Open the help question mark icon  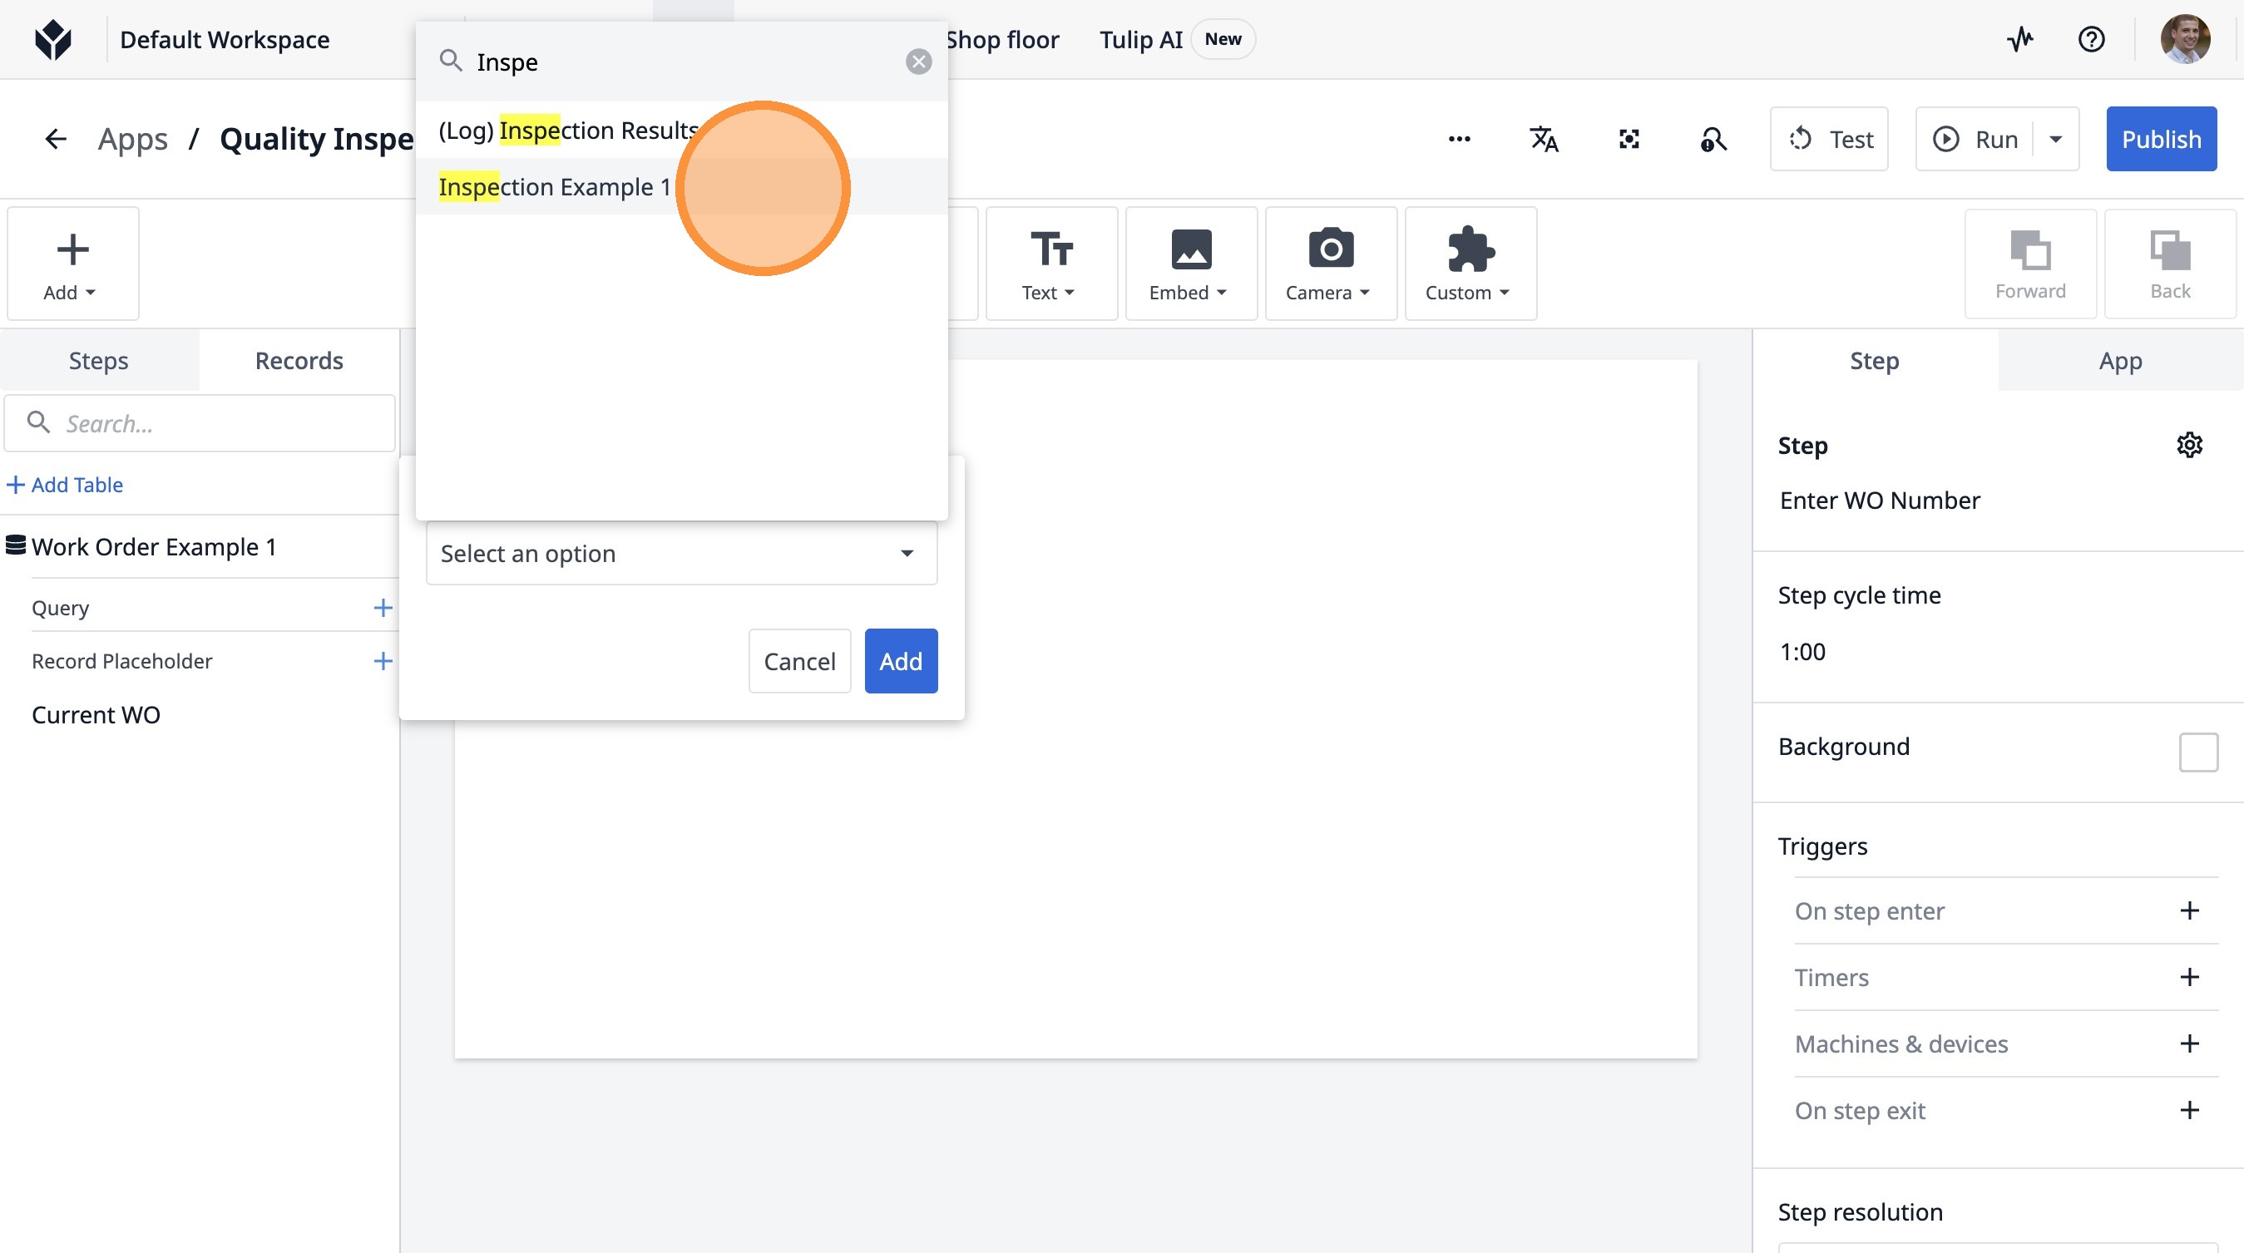(x=2091, y=39)
